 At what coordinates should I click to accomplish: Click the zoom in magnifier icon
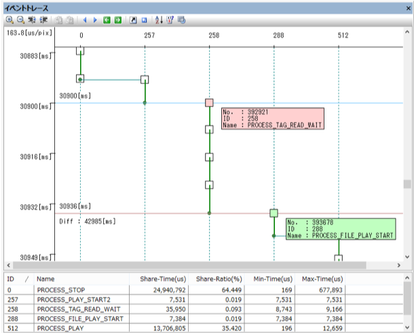pos(10,20)
